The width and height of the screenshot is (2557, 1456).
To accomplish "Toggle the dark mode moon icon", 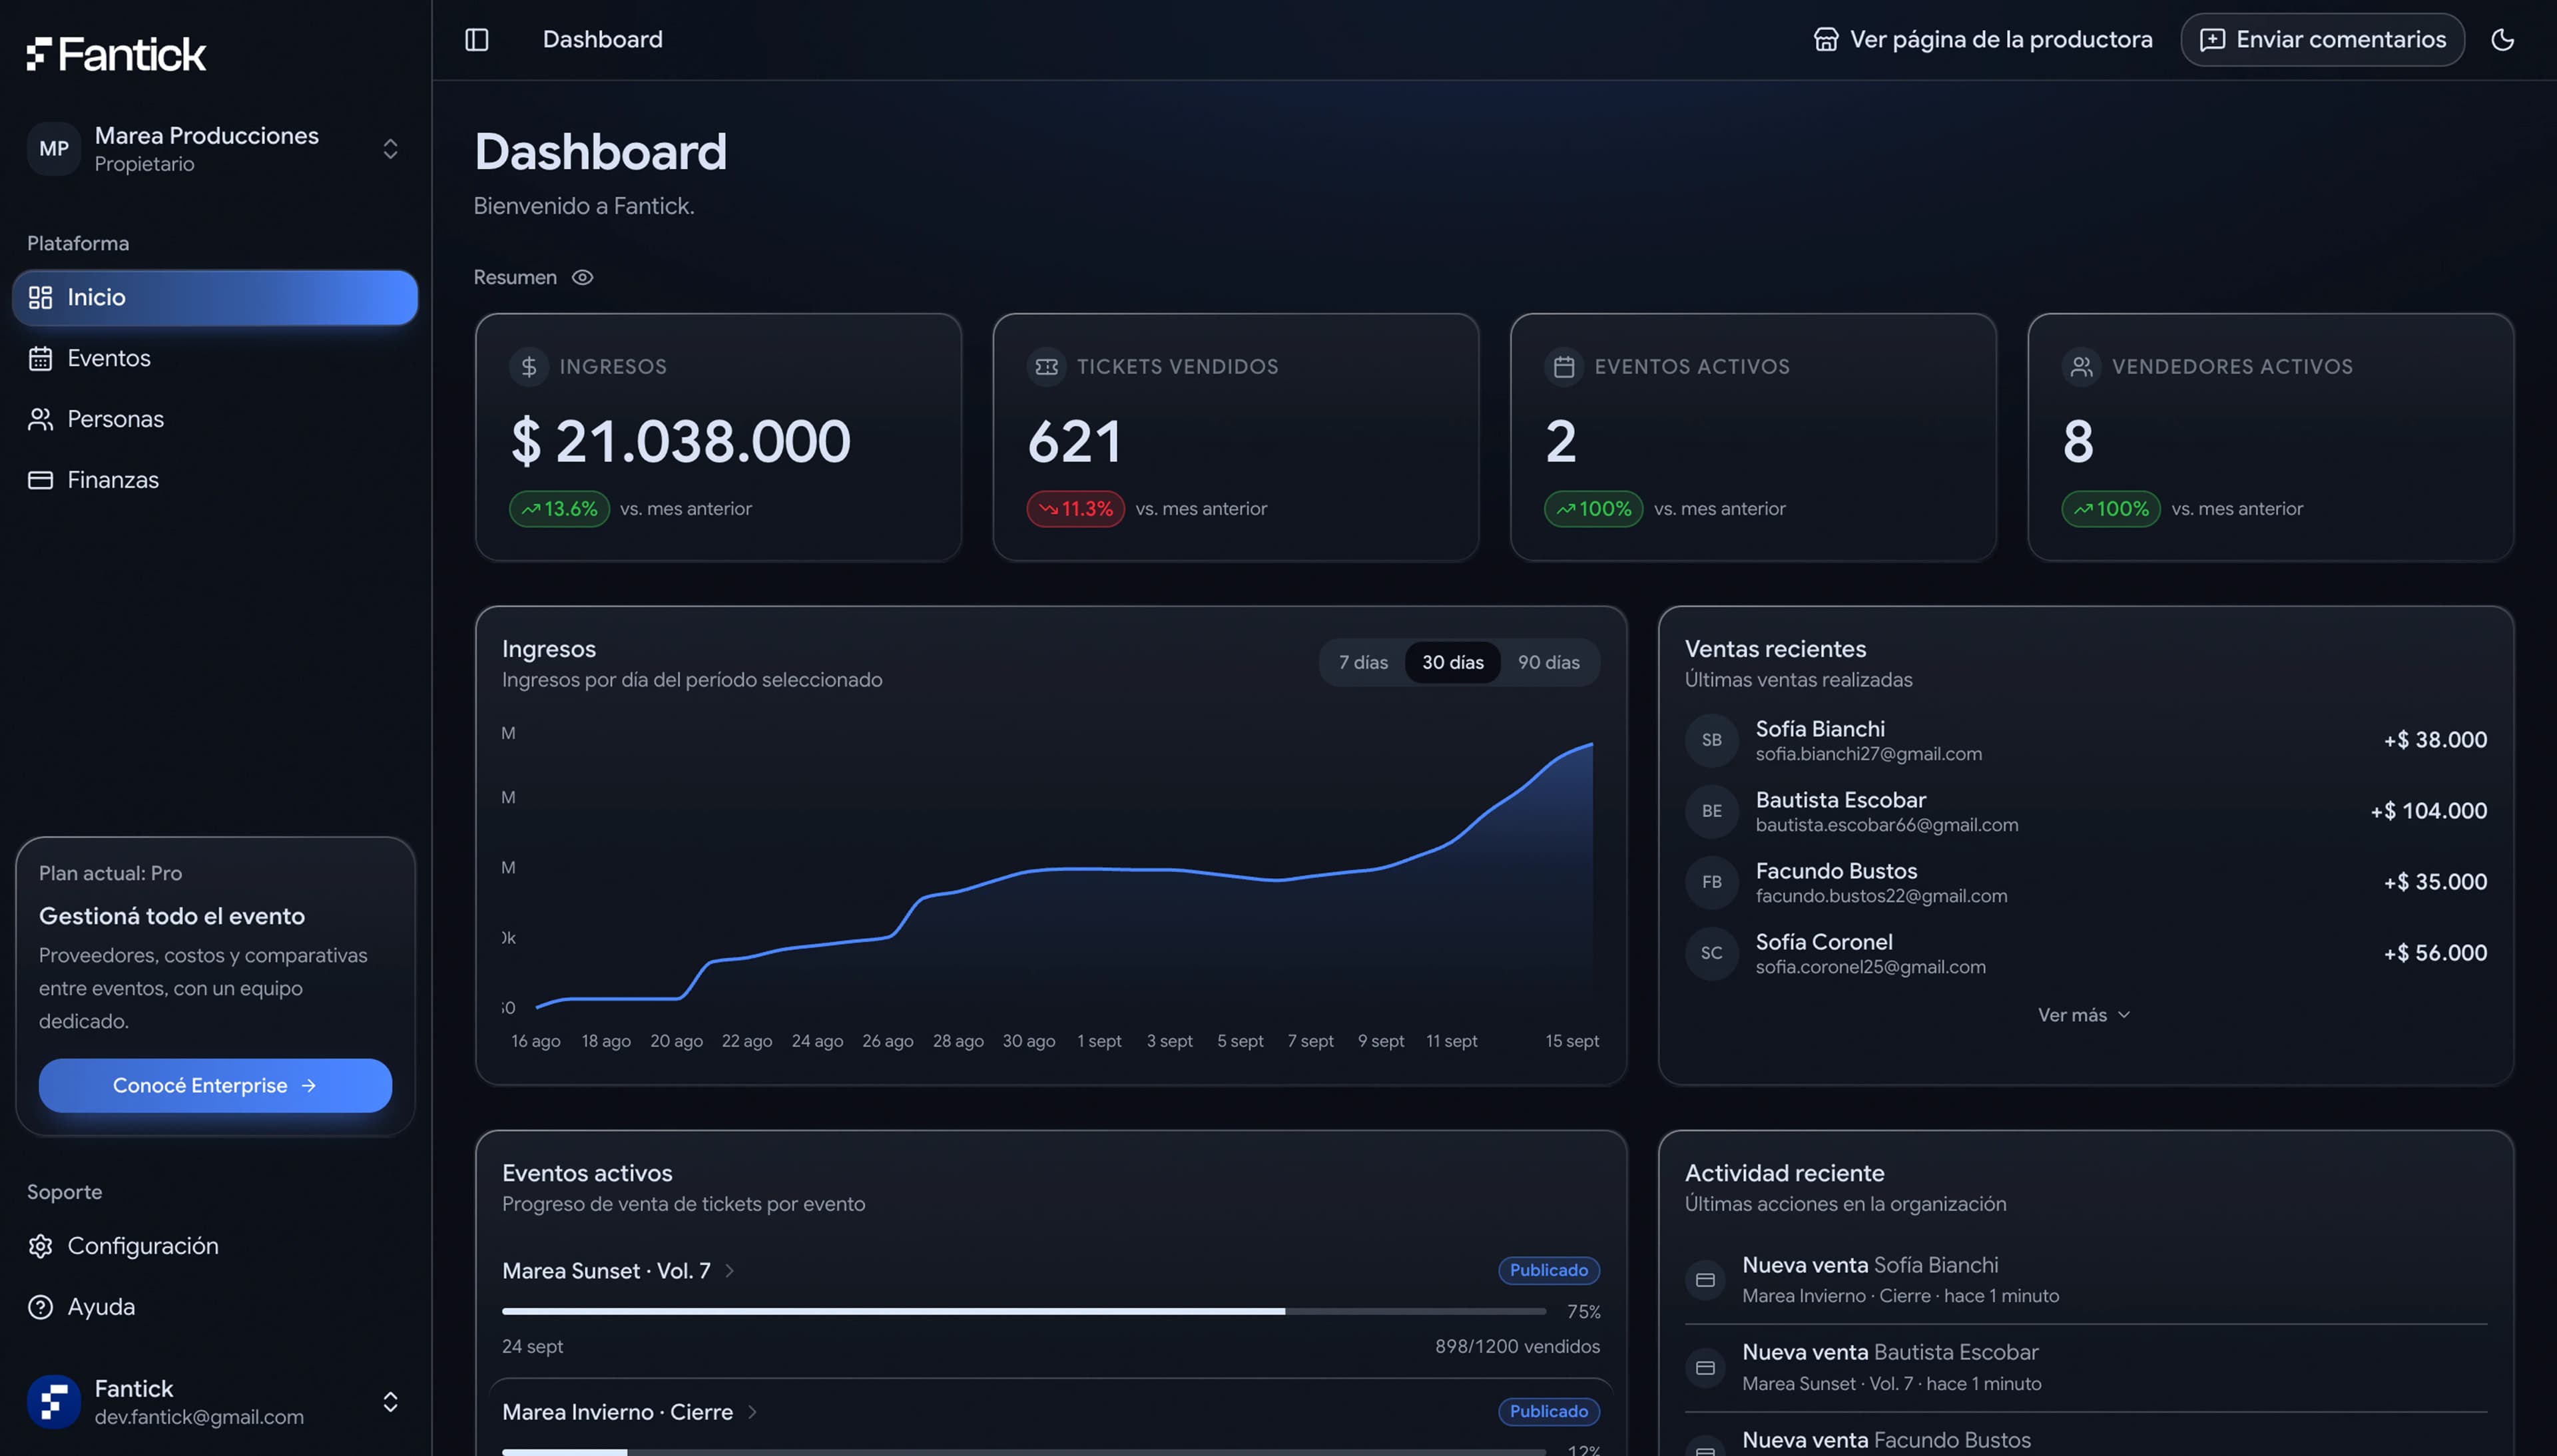I will (x=2502, y=40).
